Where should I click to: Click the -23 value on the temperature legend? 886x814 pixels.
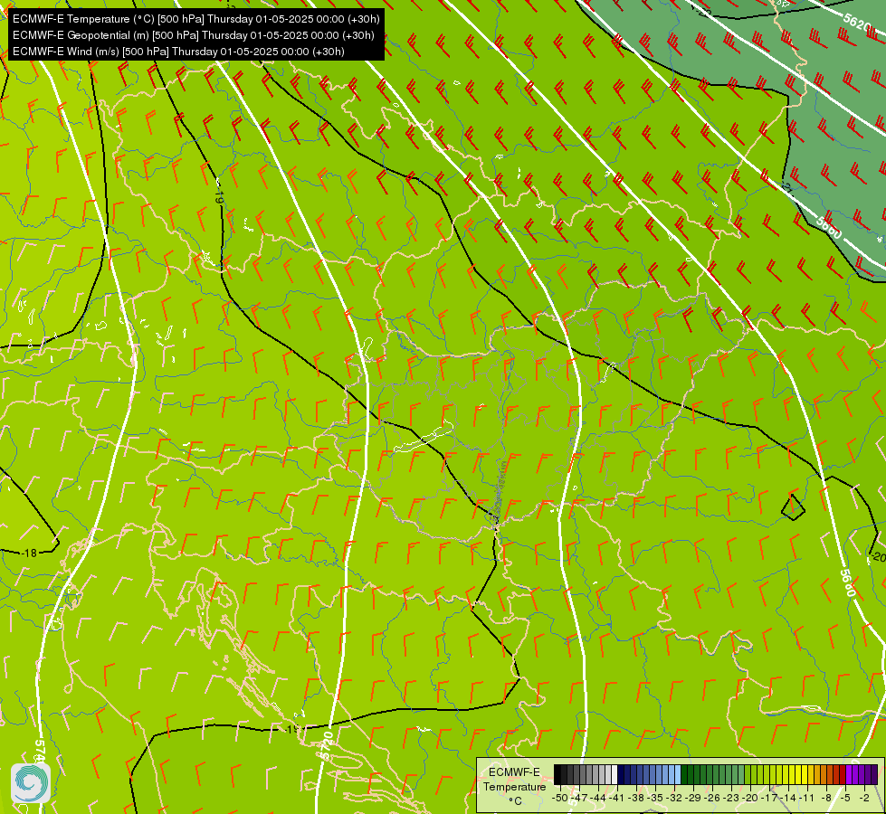click(x=731, y=798)
